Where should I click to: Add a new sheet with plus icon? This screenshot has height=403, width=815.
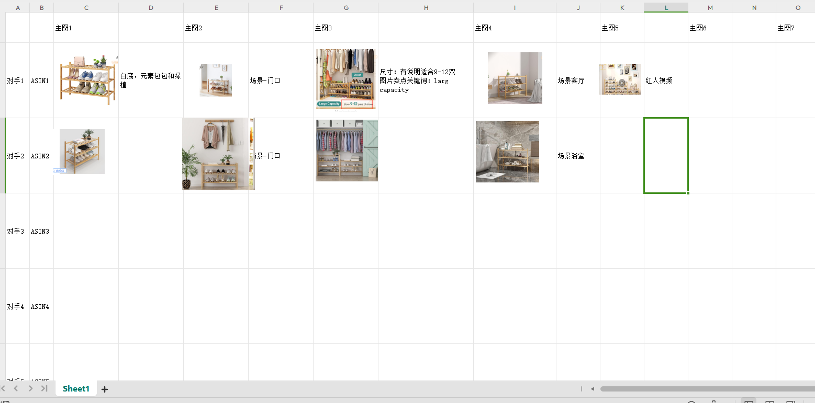pyautogui.click(x=105, y=389)
